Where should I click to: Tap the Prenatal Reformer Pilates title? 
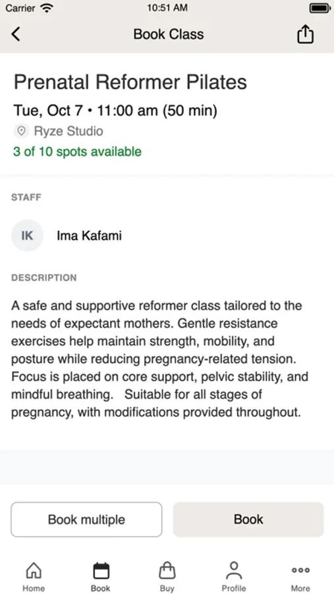(x=130, y=82)
